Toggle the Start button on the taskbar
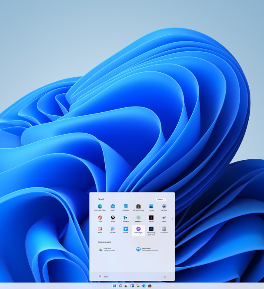The width and height of the screenshot is (264, 289). (x=114, y=286)
